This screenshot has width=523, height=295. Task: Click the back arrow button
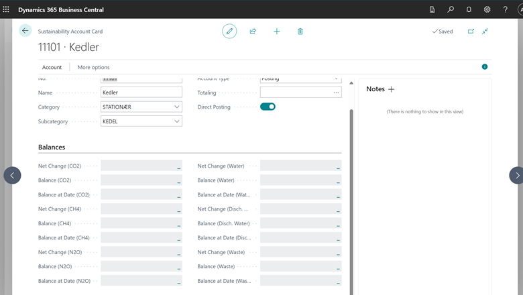[x=25, y=31]
